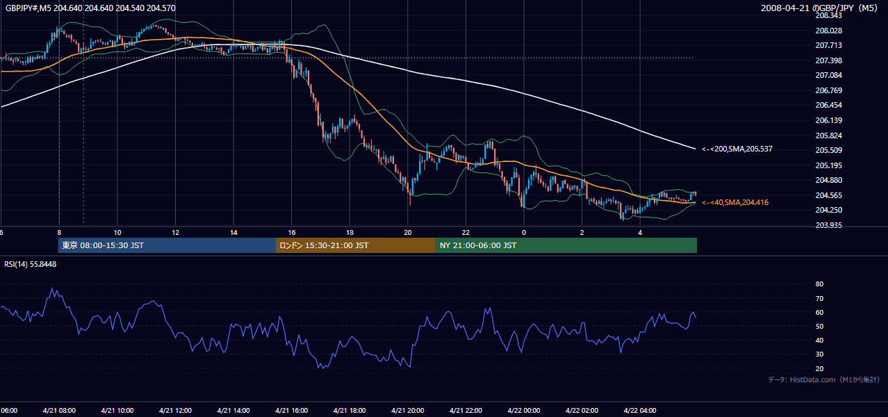Image resolution: width=888 pixels, height=417 pixels.
Task: Click the 205.509 price axis label
Action: tap(829, 150)
